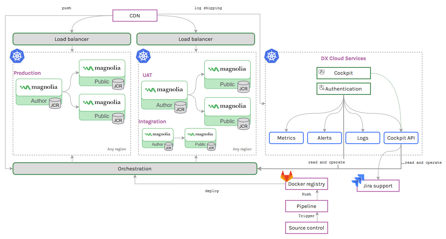This screenshot has height=239, width=446.
Task: Select the JCR cylinder on UAT's upper Public node
Action: tap(243, 87)
